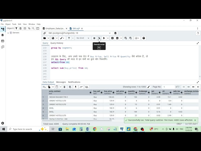201x151 pixels.
Task: Click the edit rows pencil next to Showing rows
Action: (x=149, y=87)
